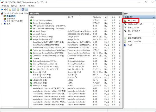Click 新しい規則... in the actions pane

click(133, 21)
